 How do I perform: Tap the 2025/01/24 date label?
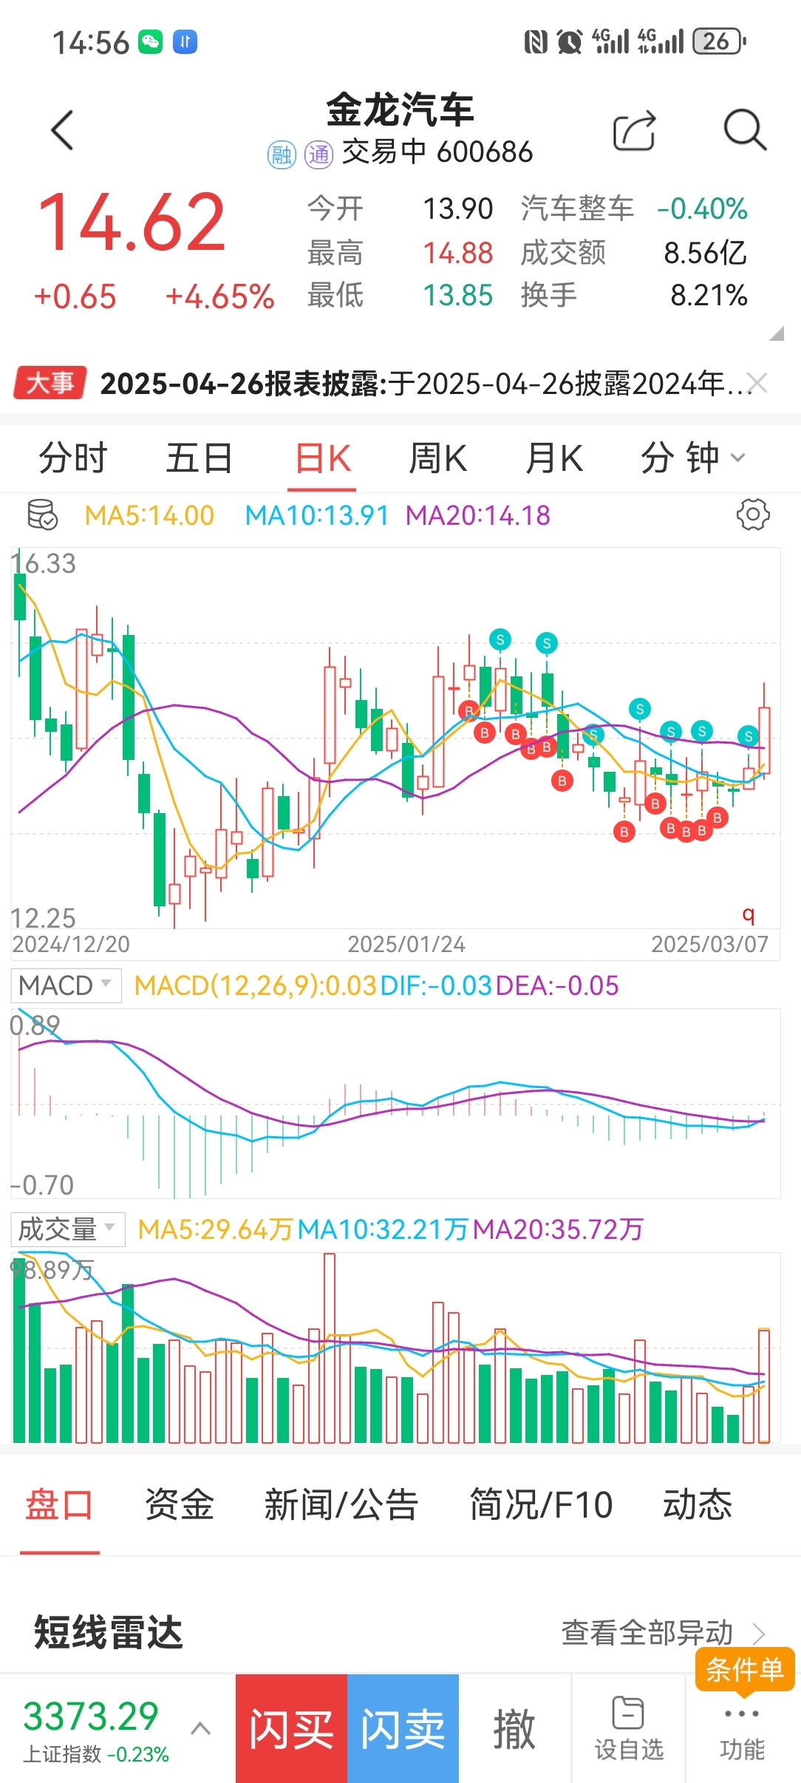tap(406, 944)
